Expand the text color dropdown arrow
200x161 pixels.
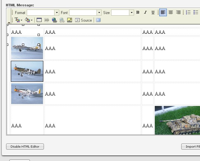pos(21,20)
